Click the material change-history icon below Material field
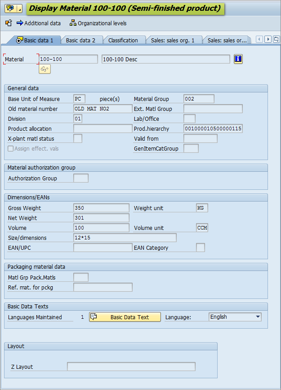Image resolution: width=281 pixels, height=390 pixels. [x=45, y=69]
